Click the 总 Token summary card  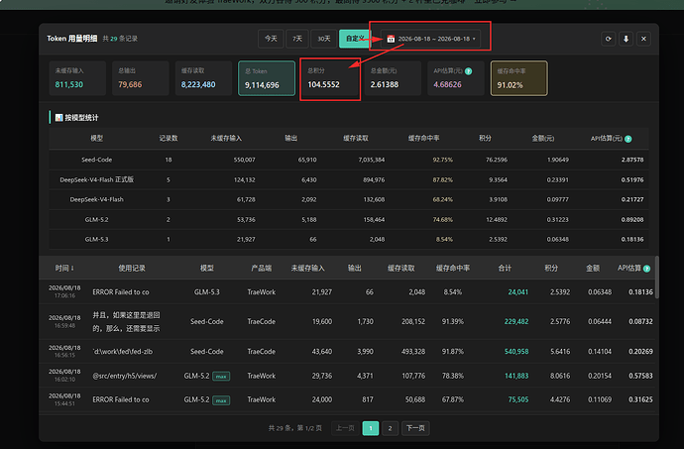(267, 78)
